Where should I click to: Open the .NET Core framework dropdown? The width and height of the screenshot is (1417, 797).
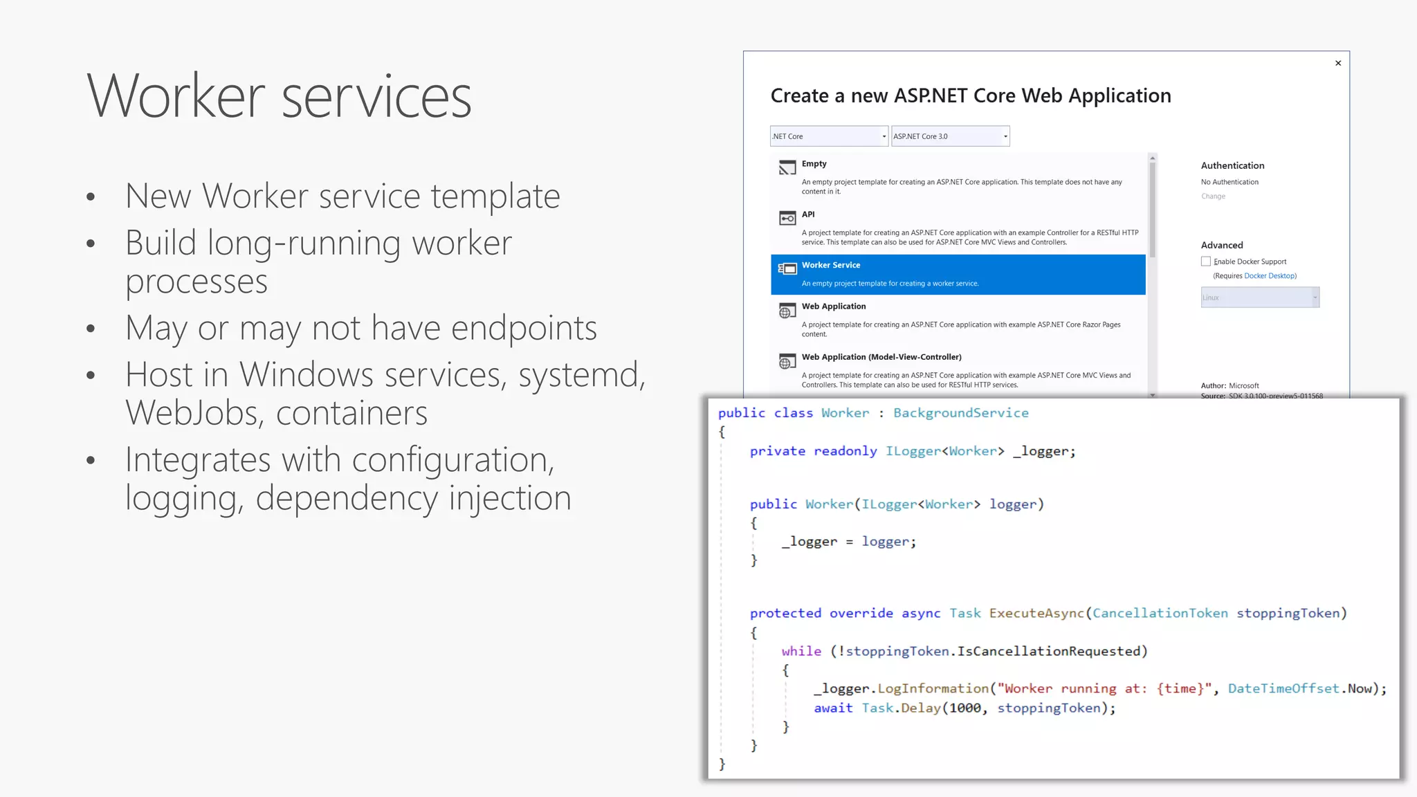pyautogui.click(x=829, y=136)
